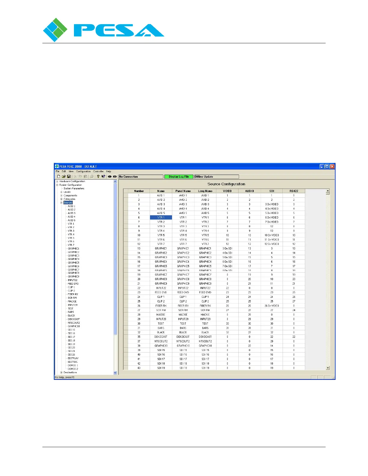Viewport: 368px width, 476px height.
Task: Open the File menu
Action: [x=57, y=172]
